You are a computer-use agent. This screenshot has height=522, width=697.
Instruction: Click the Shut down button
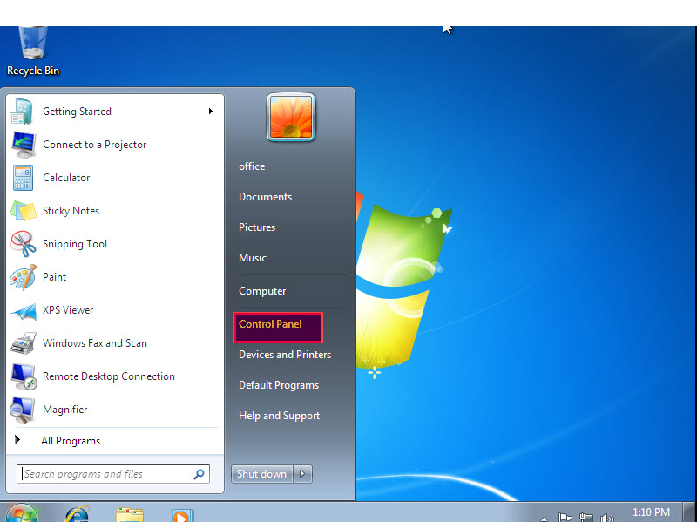pyautogui.click(x=262, y=474)
